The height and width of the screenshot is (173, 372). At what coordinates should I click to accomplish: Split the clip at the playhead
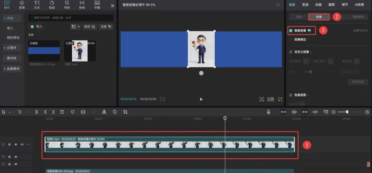coord(37,112)
